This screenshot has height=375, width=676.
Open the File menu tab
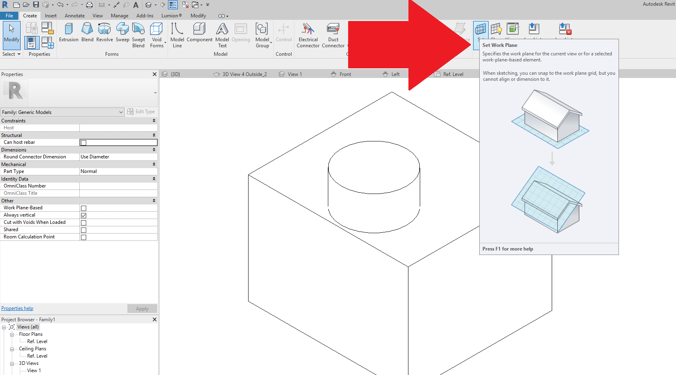(9, 16)
